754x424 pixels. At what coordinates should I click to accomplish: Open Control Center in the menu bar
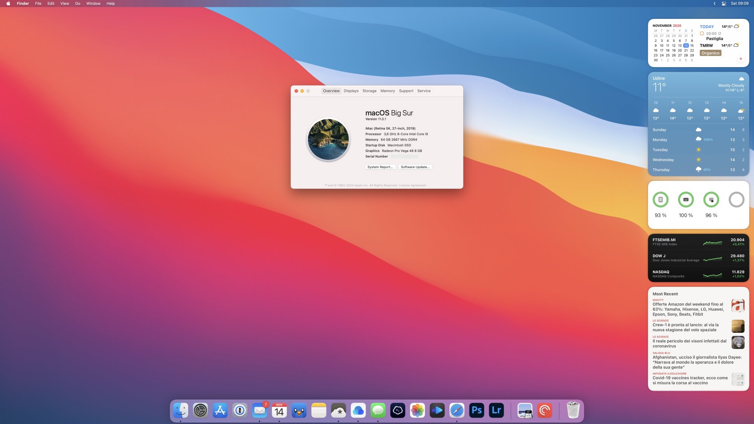pos(724,3)
